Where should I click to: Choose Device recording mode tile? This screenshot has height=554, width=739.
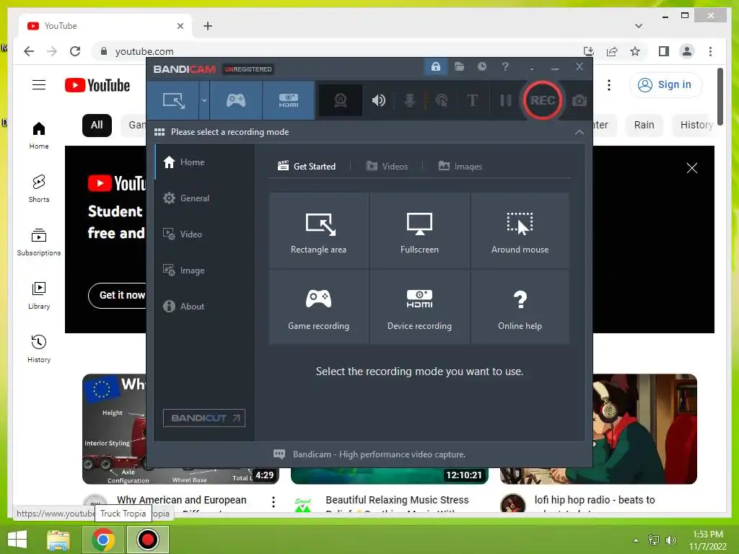pyautogui.click(x=419, y=307)
